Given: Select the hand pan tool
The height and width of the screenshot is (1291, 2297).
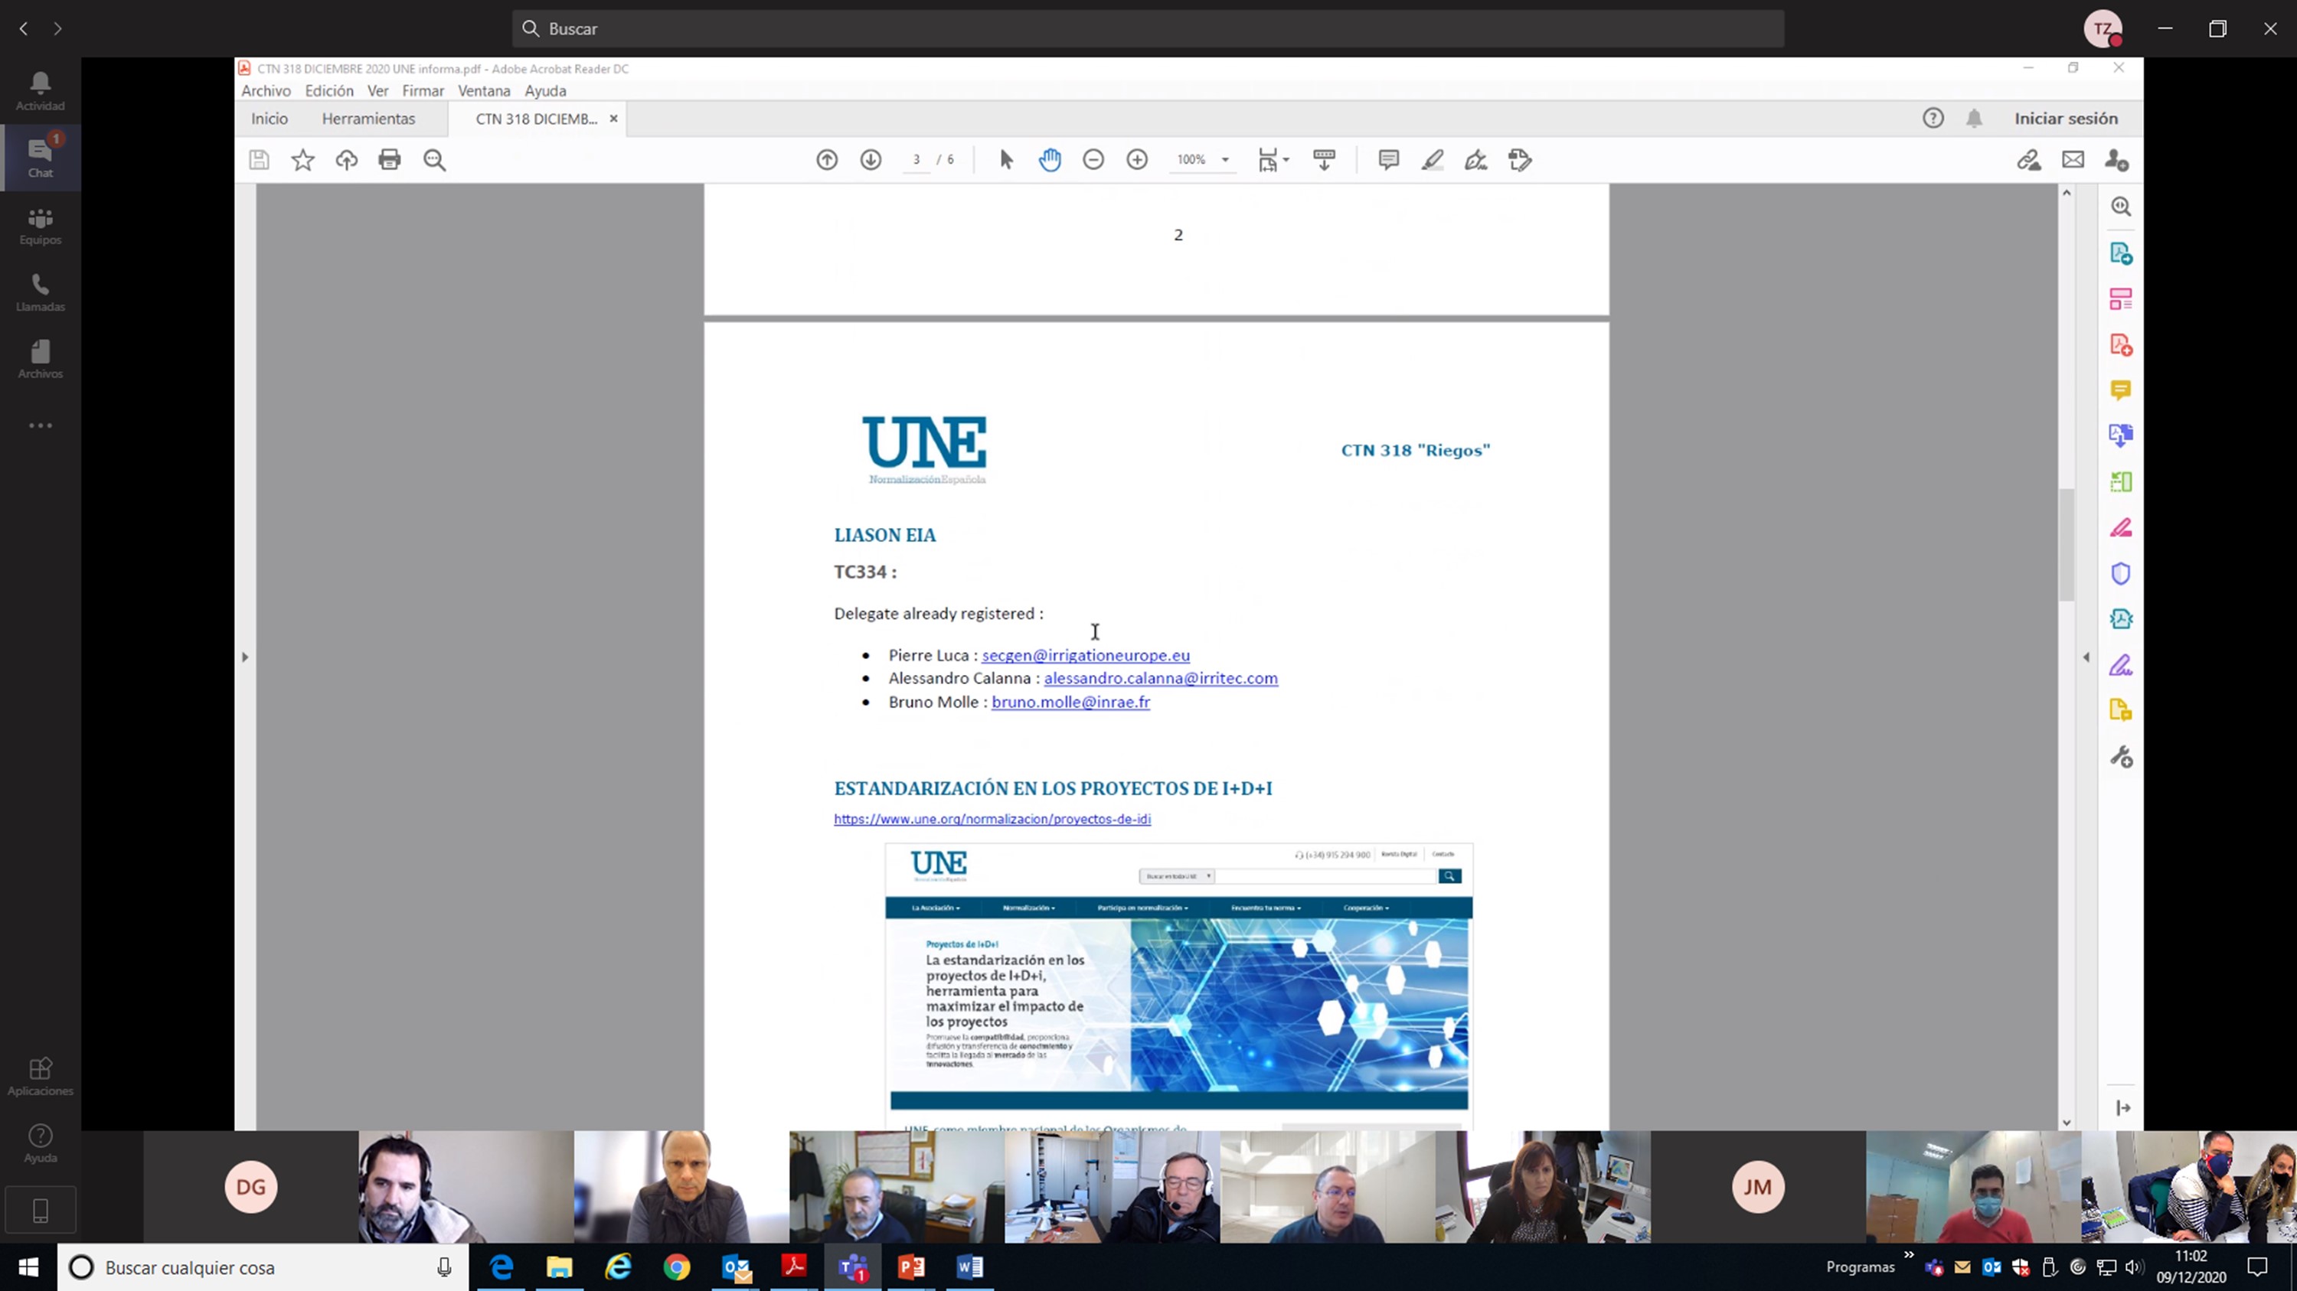Looking at the screenshot, I should pyautogui.click(x=1050, y=161).
